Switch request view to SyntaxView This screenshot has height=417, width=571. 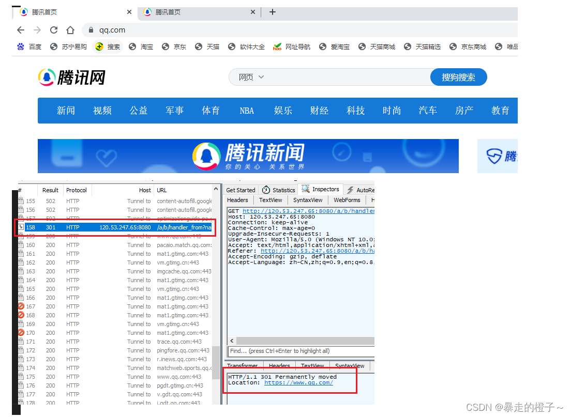(308, 200)
